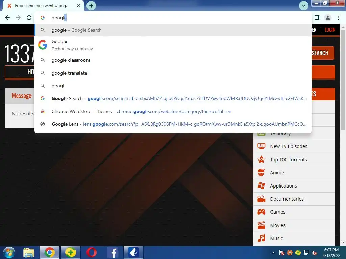Image resolution: width=346 pixels, height=259 pixels.
Task: Open a new tab with plus button
Action: [x=91, y=6]
